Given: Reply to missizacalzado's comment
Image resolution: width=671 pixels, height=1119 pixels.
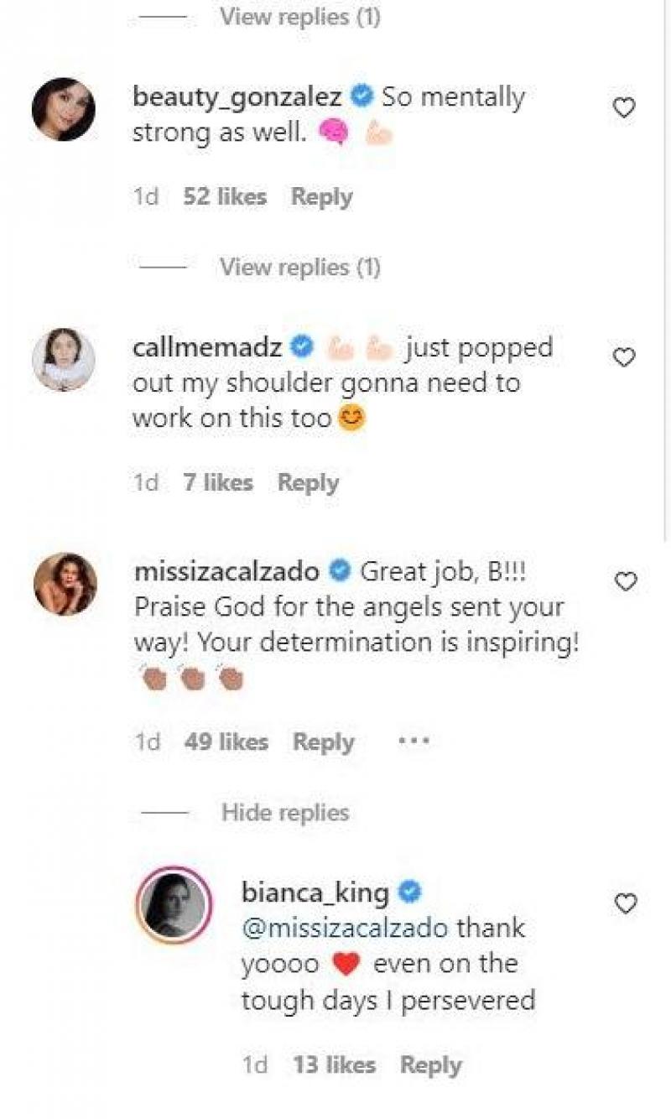Looking at the screenshot, I should pos(323,742).
